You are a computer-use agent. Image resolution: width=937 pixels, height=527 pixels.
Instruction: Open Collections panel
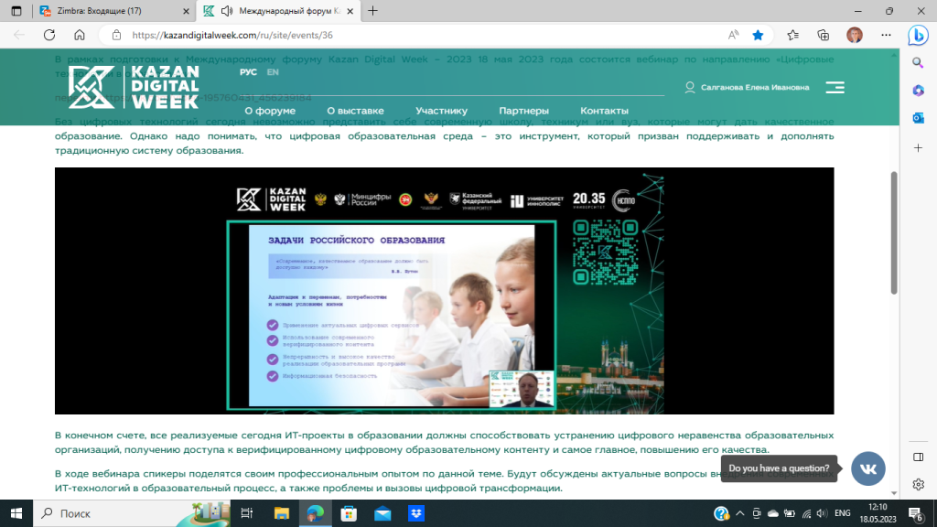tap(824, 36)
